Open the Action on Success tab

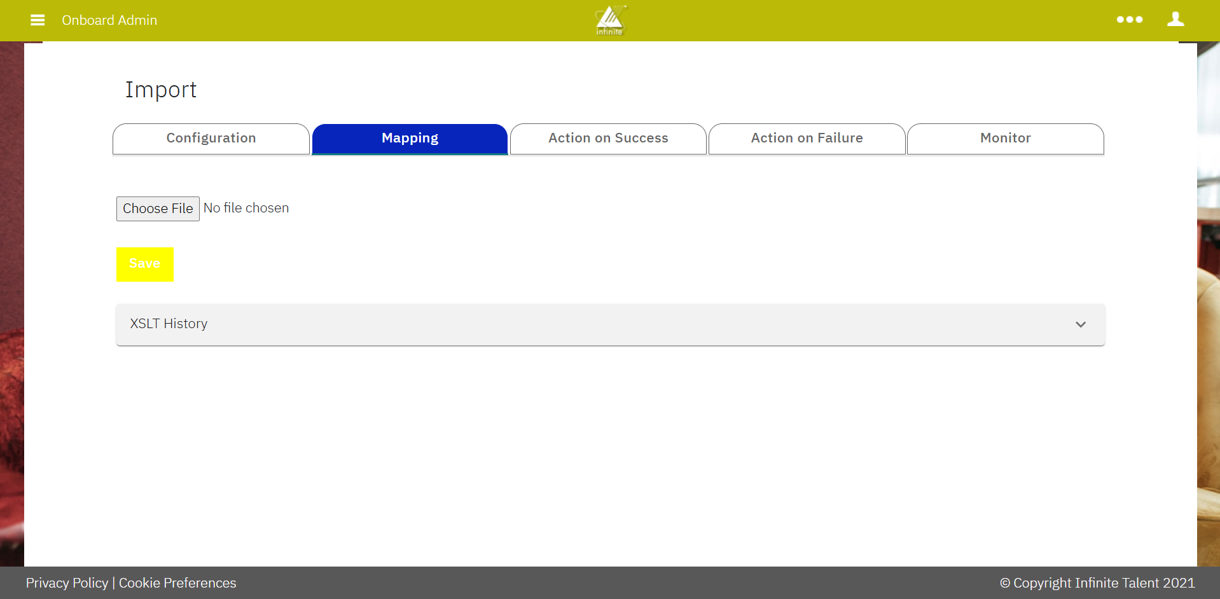[608, 139]
